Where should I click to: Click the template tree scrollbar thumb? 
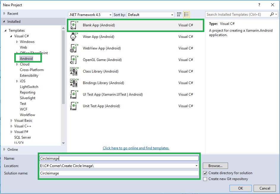[63, 67]
